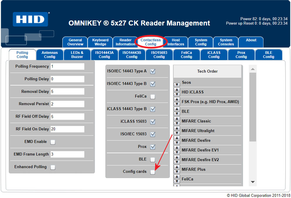Open ISO15693 Config sub-tab
This screenshot has width=291, height=198.
pyautogui.click(x=159, y=54)
